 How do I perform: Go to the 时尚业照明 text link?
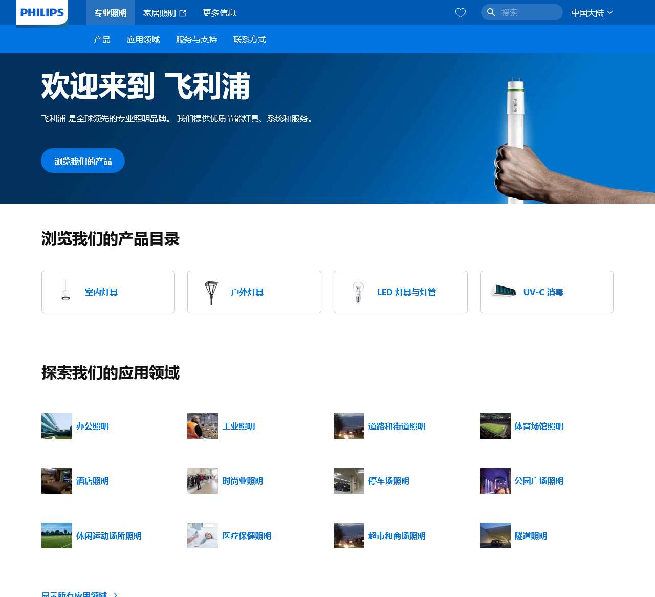tap(243, 481)
